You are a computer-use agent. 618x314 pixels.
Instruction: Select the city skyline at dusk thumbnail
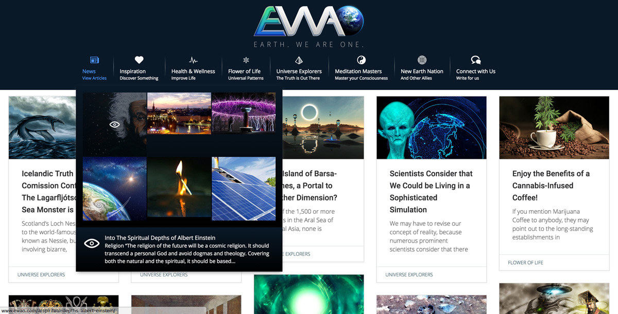point(179,113)
